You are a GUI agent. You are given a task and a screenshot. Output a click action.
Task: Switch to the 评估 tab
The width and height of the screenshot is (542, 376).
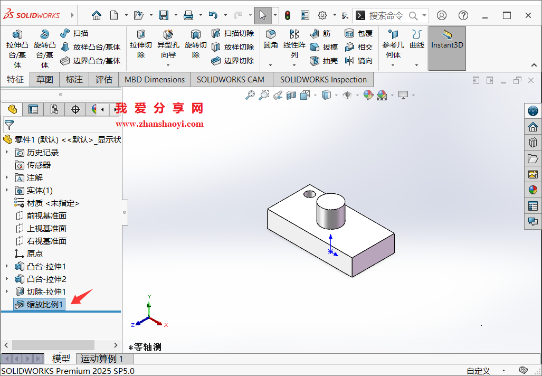[x=103, y=80]
